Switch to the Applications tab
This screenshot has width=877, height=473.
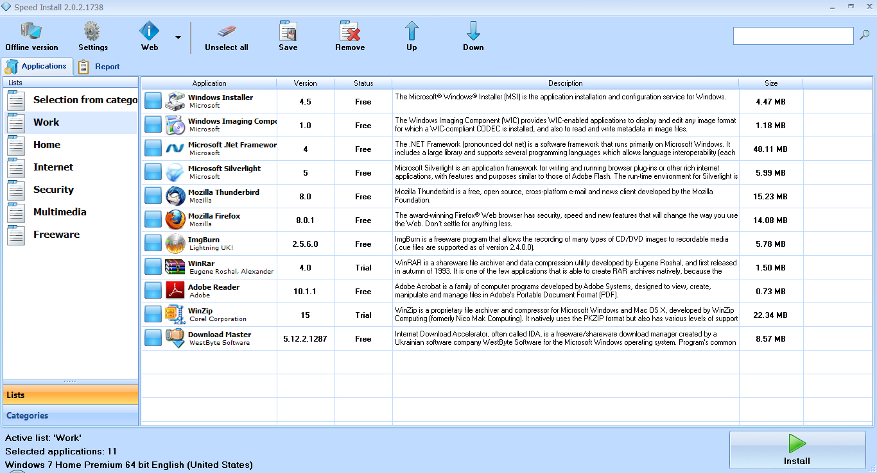37,66
